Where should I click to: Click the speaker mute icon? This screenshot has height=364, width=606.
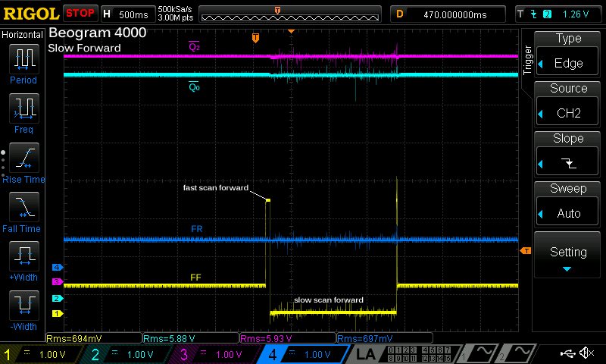[x=586, y=353]
